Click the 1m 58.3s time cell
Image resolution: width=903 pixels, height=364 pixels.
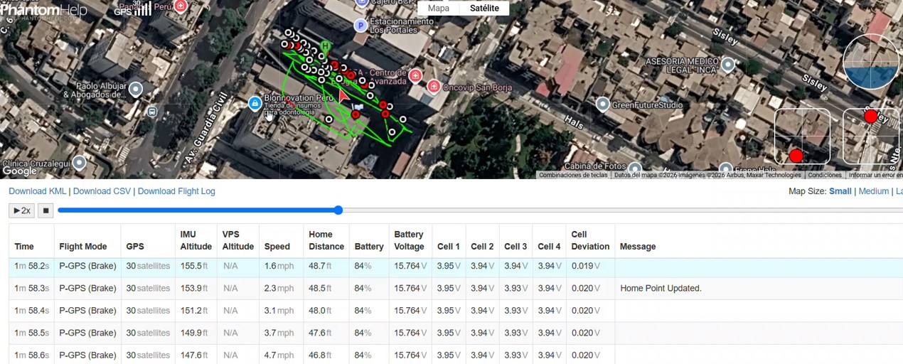coord(32,288)
